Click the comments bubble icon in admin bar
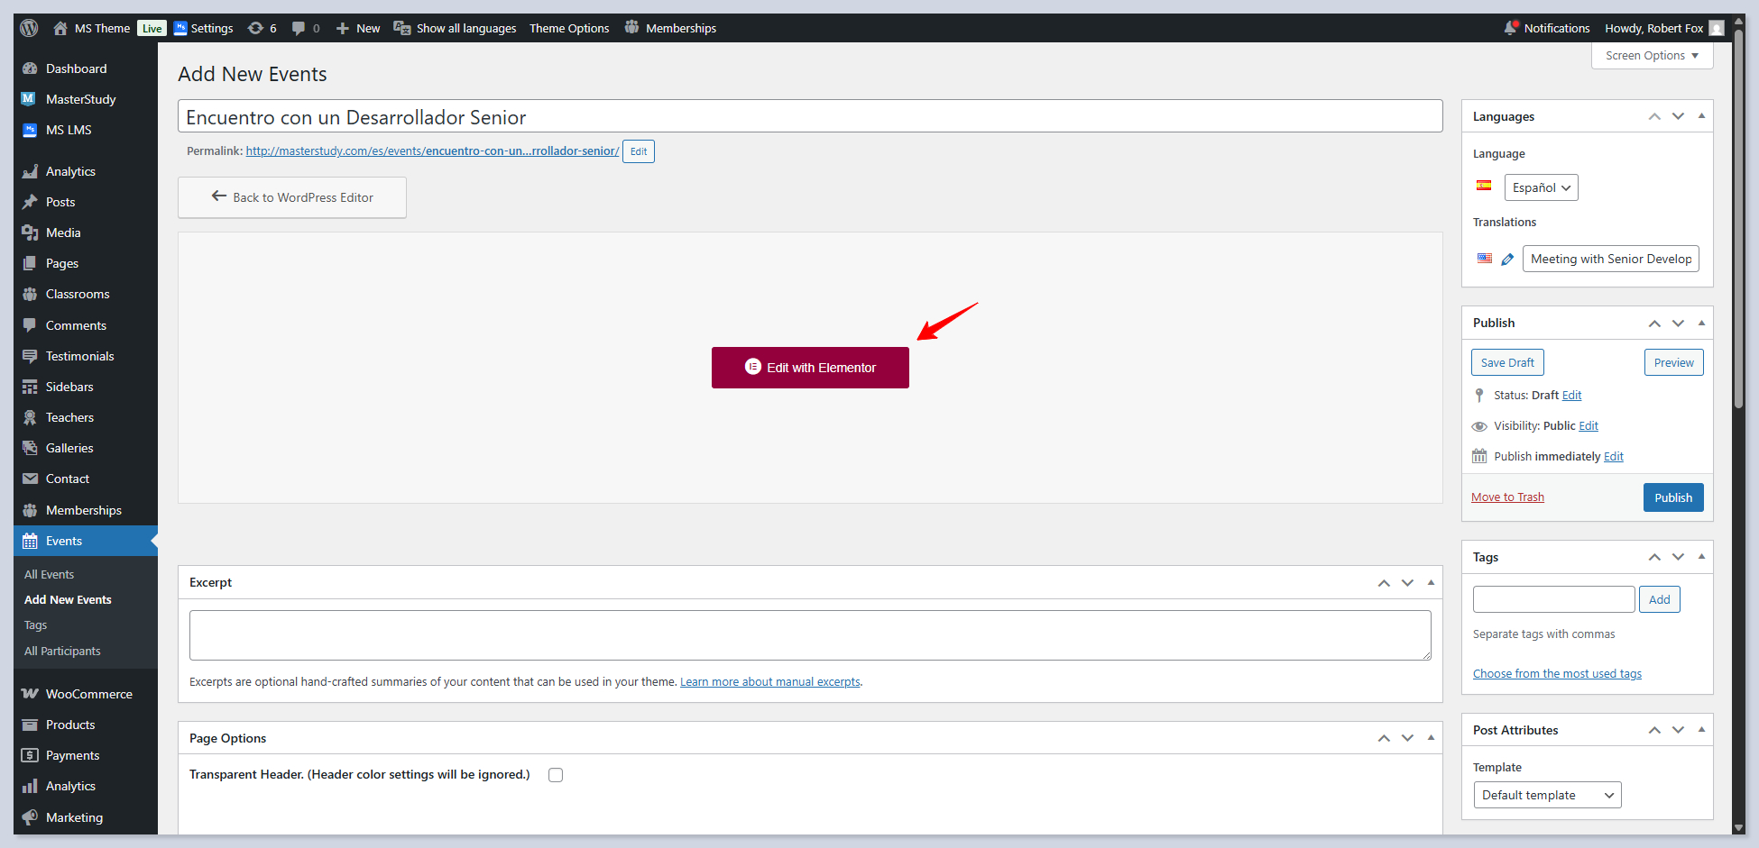This screenshot has height=848, width=1759. (x=299, y=28)
